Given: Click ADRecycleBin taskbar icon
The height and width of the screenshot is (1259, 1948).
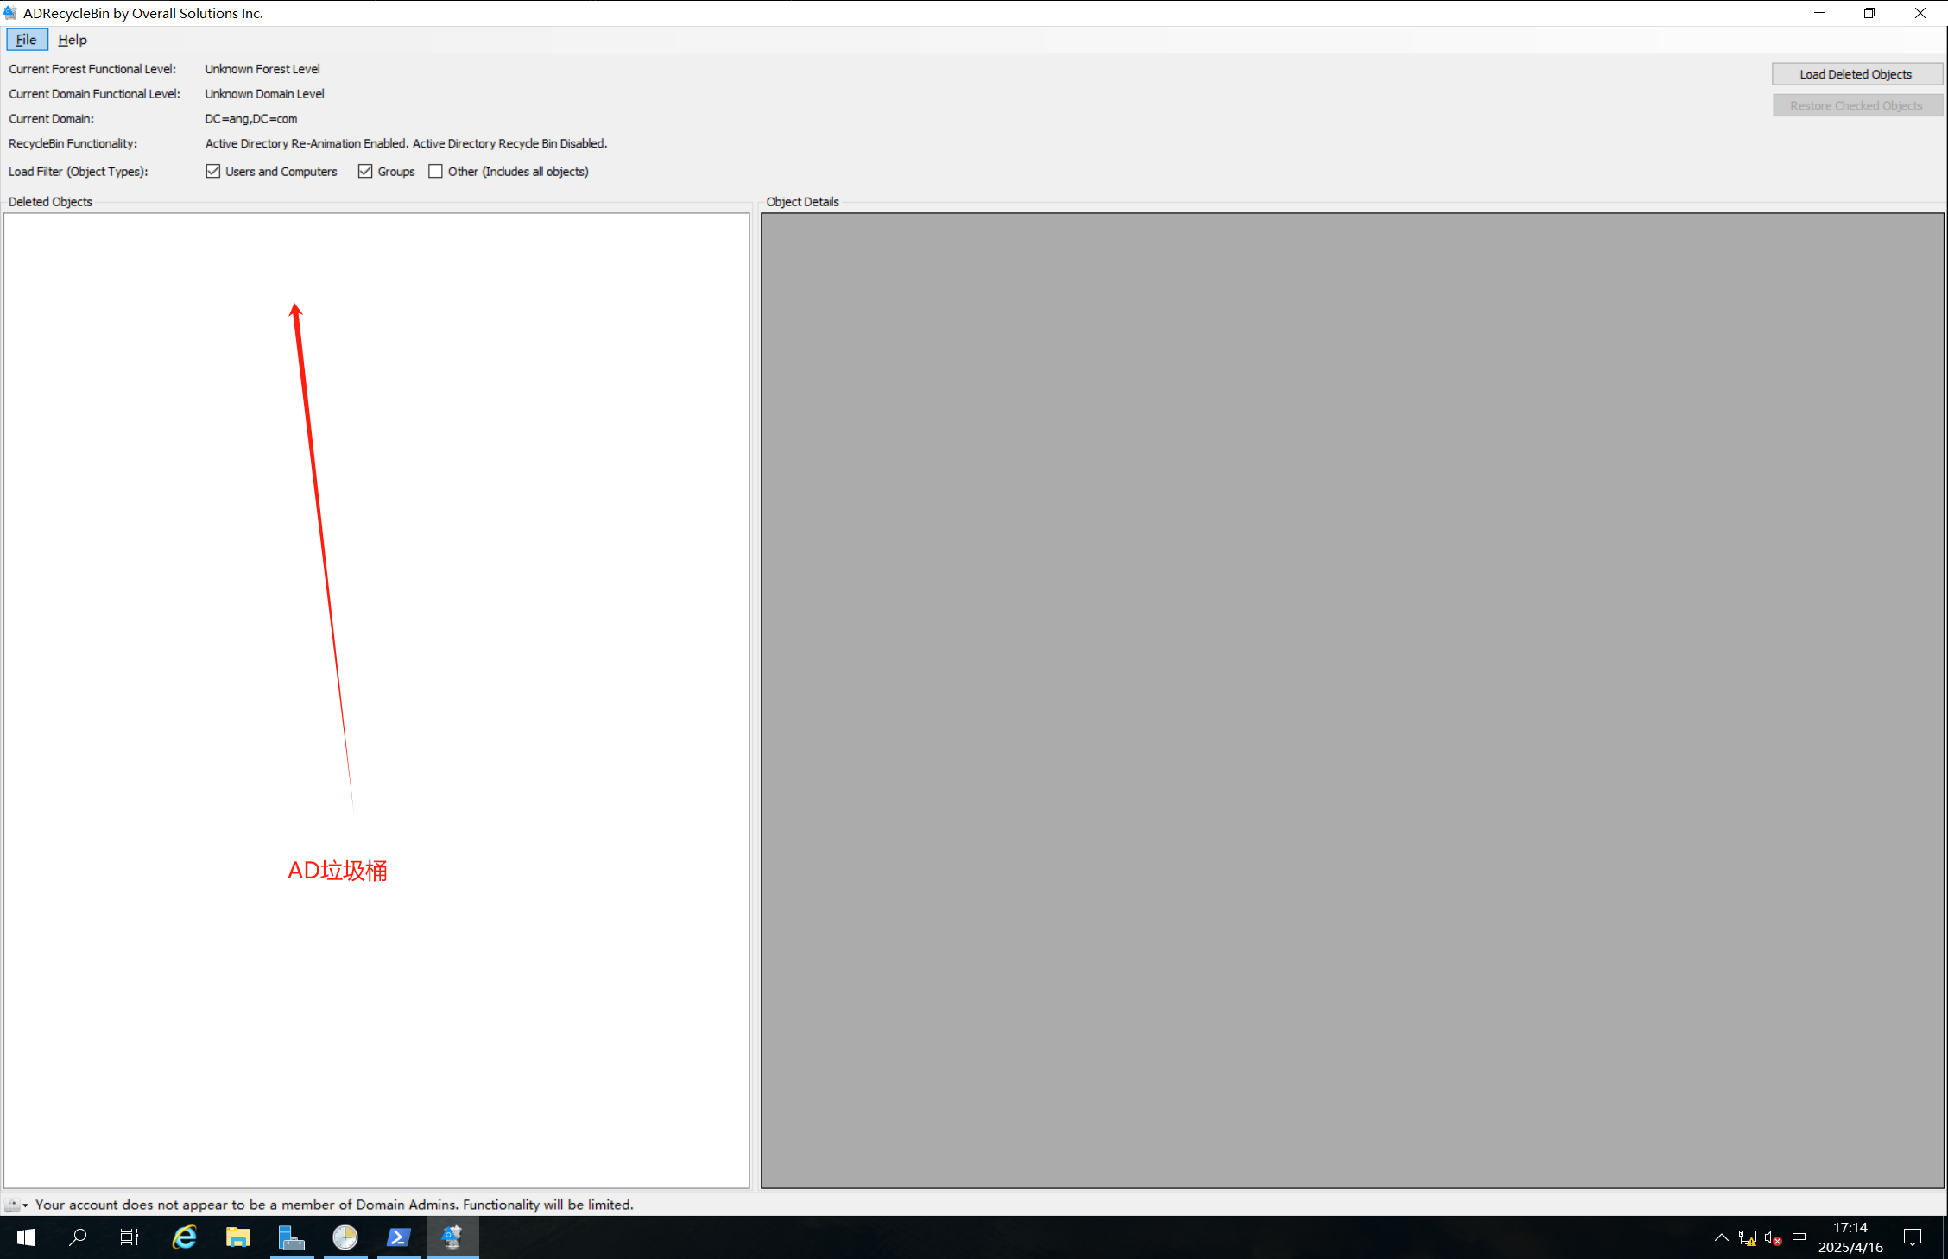Looking at the screenshot, I should click(x=452, y=1237).
